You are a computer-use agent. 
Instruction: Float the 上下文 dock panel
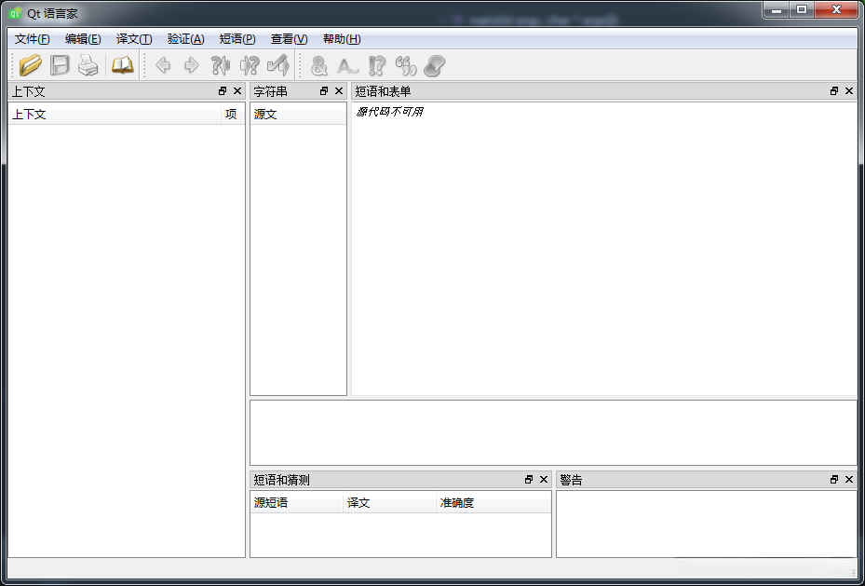tap(223, 91)
